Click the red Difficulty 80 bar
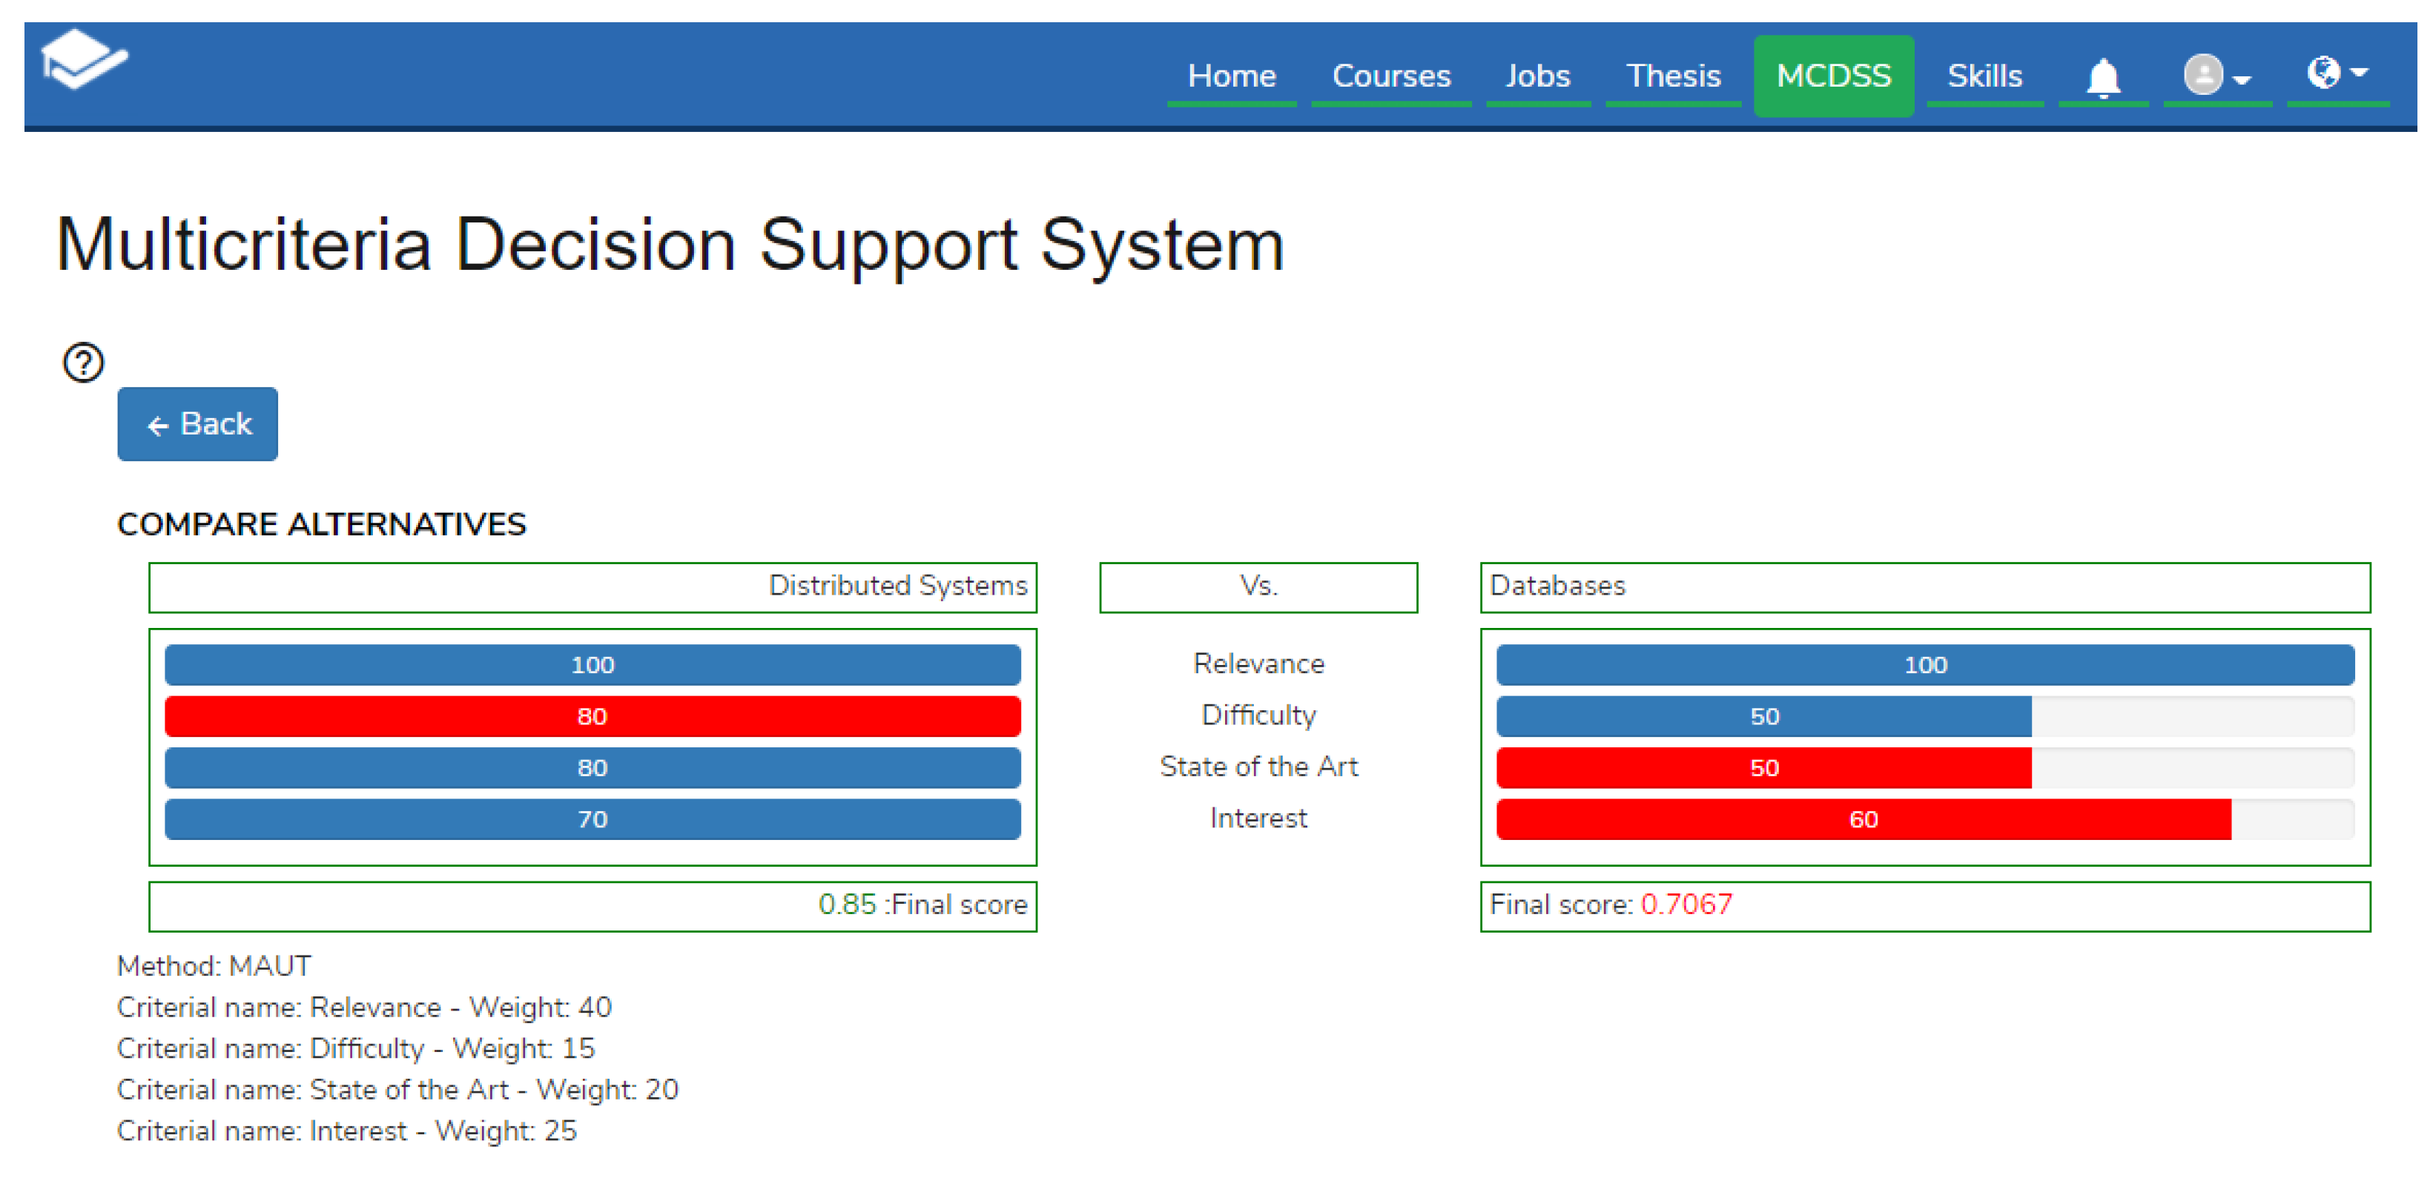The width and height of the screenshot is (2433, 1184). (592, 717)
